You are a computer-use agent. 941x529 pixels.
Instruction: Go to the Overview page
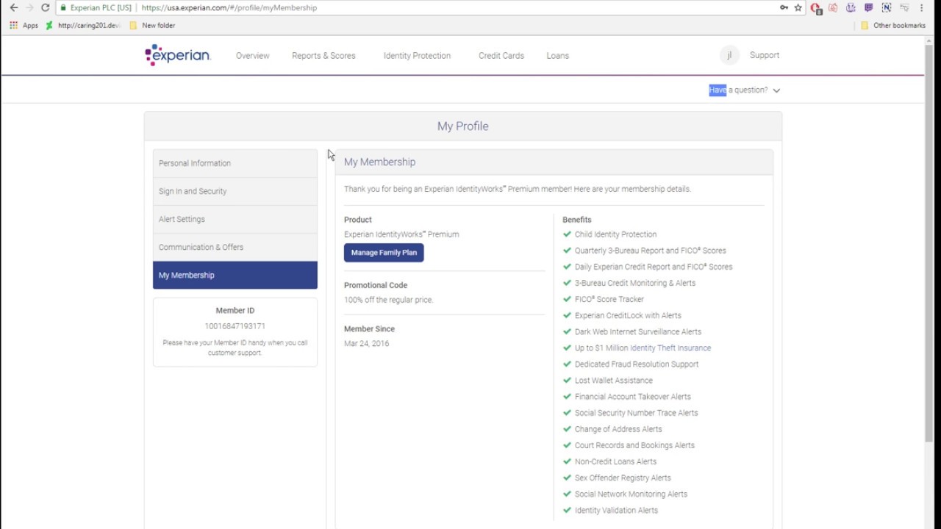pos(252,55)
